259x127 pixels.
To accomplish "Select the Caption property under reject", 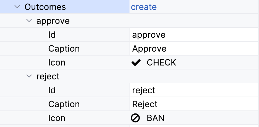I will (64, 105).
